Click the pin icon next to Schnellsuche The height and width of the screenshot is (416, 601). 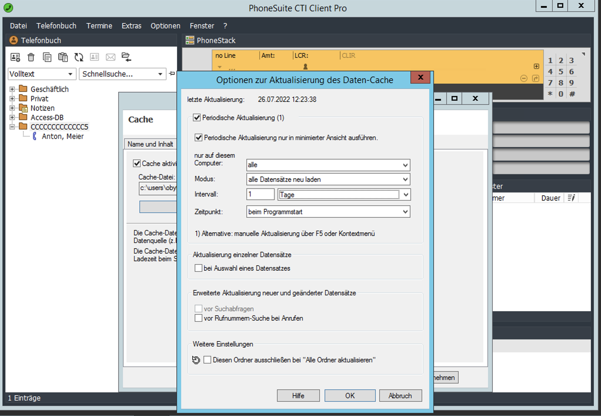point(172,74)
